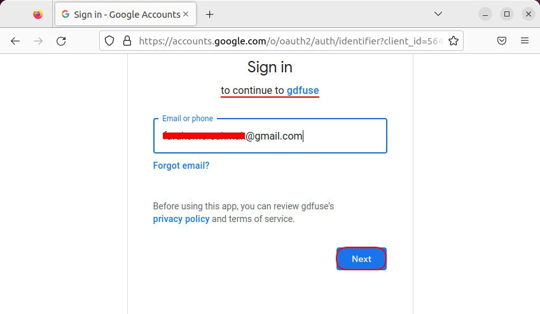Image resolution: width=540 pixels, height=314 pixels.
Task: Close the Sign in - Google Accounts tab
Action: (186, 14)
